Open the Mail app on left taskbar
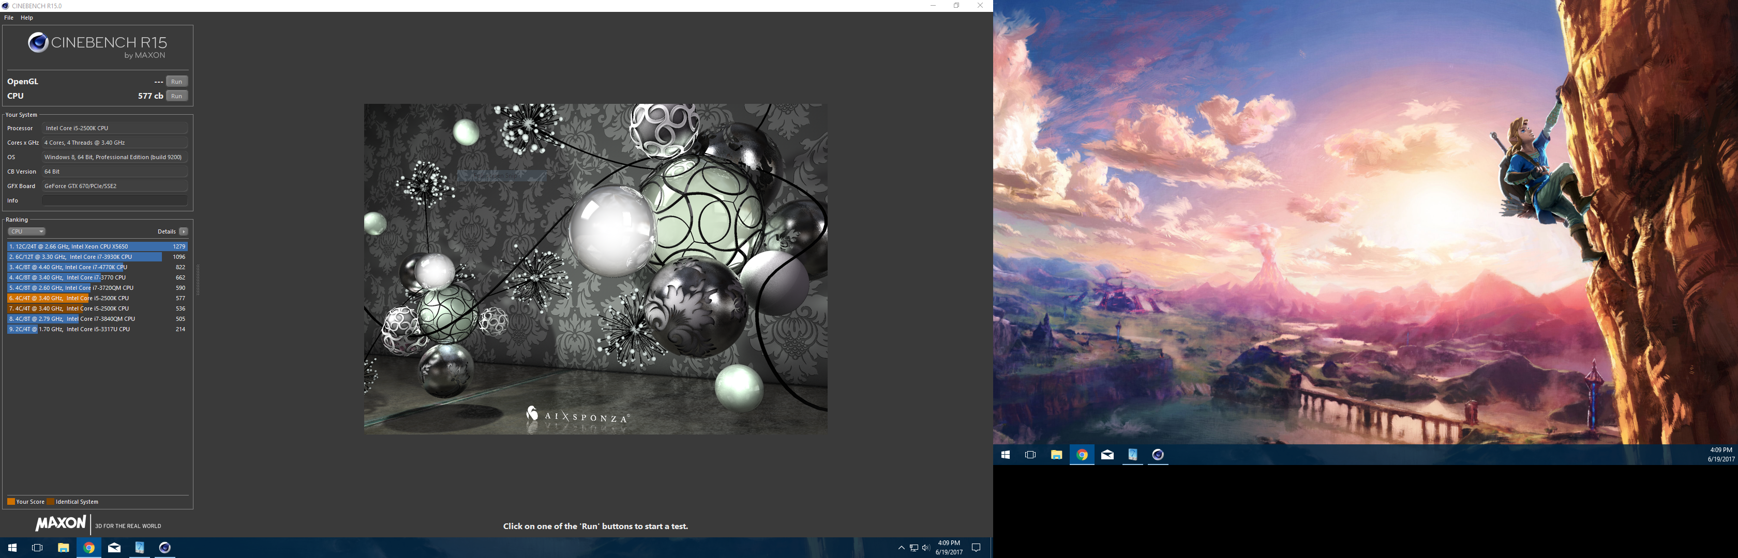Image resolution: width=1738 pixels, height=558 pixels. tap(115, 548)
